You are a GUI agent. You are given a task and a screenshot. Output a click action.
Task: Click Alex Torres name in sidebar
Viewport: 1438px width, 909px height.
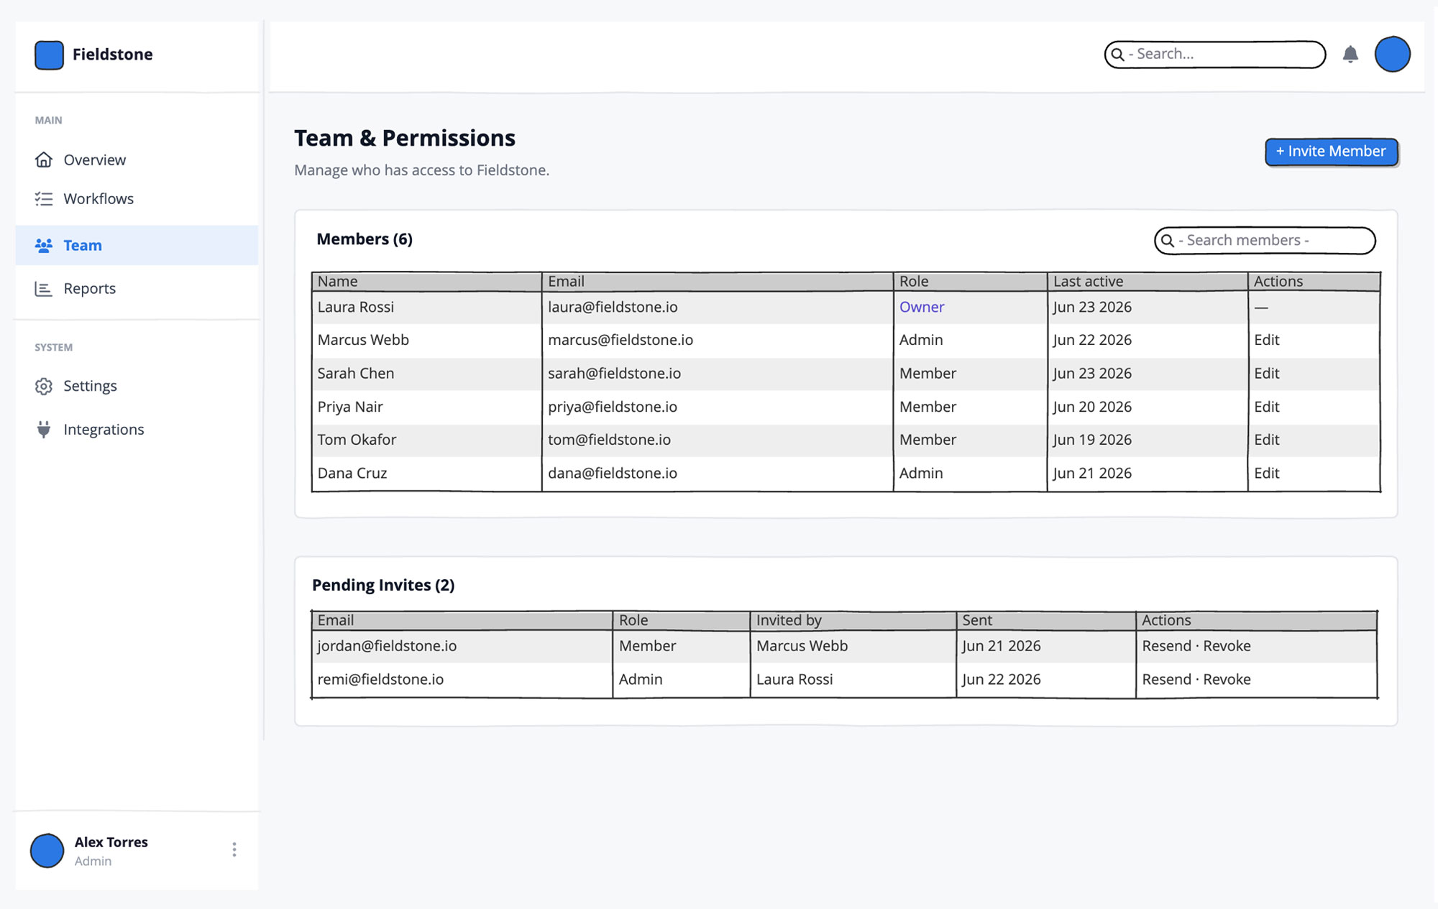111,842
